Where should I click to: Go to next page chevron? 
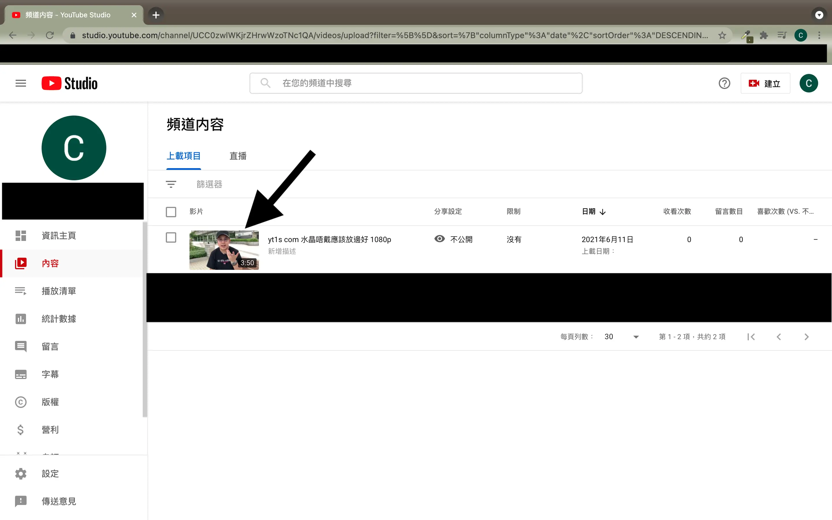(806, 337)
